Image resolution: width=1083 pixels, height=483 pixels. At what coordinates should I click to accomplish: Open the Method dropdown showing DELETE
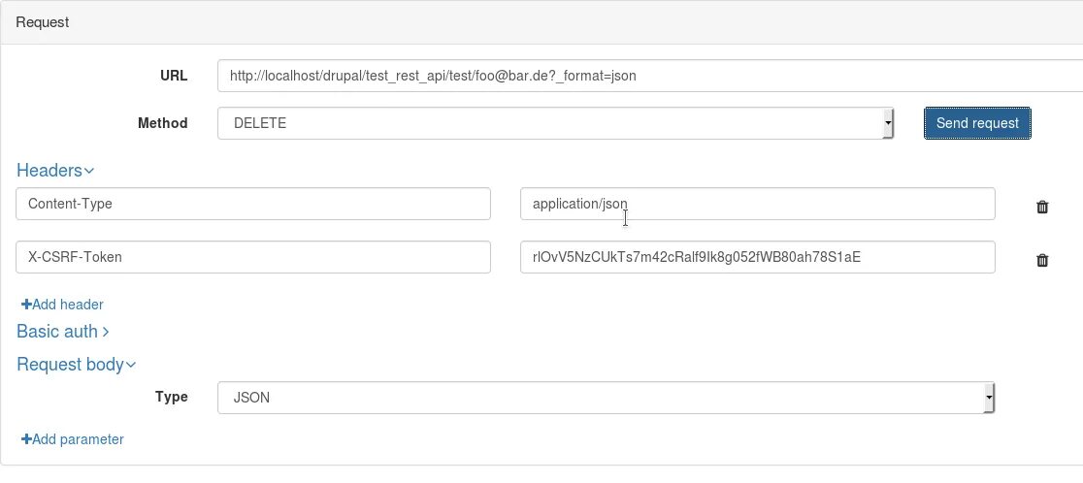click(x=555, y=123)
